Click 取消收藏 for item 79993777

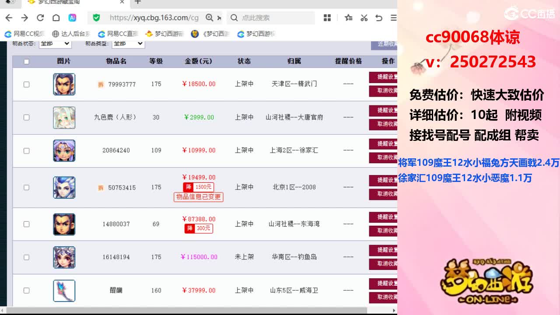click(x=383, y=91)
